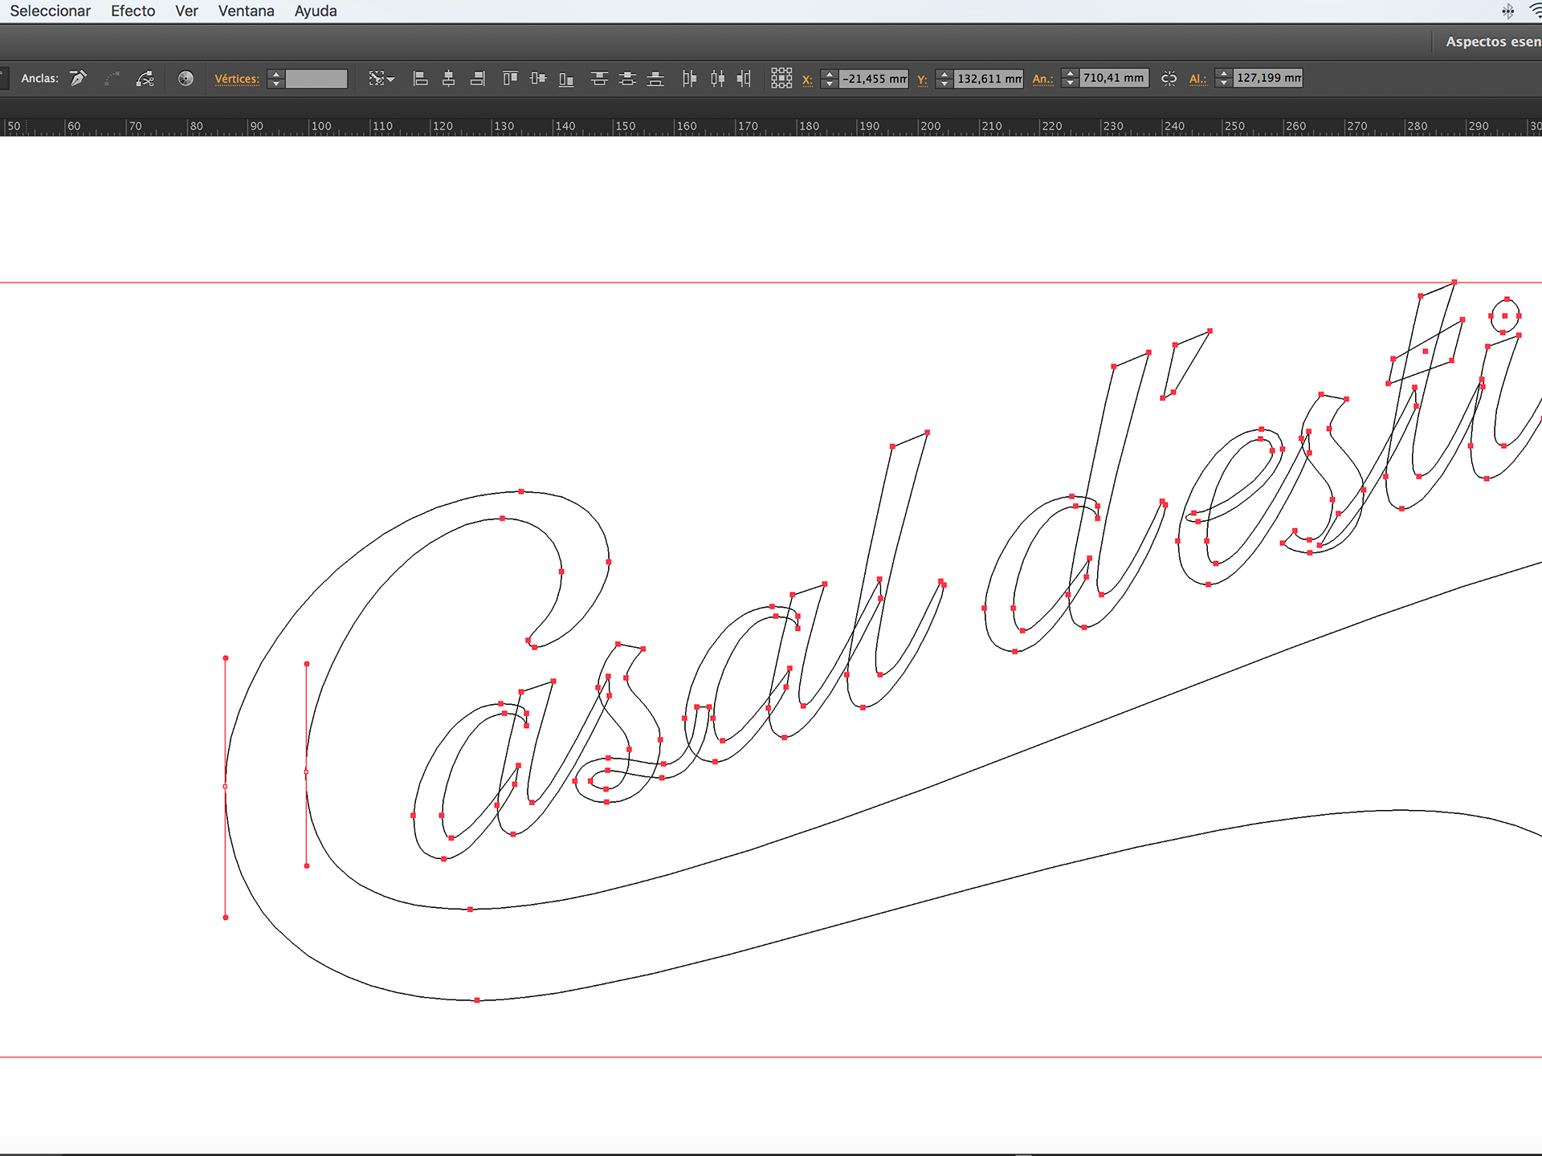
Task: Click convert anchor to corner icon
Action: pyautogui.click(x=78, y=78)
